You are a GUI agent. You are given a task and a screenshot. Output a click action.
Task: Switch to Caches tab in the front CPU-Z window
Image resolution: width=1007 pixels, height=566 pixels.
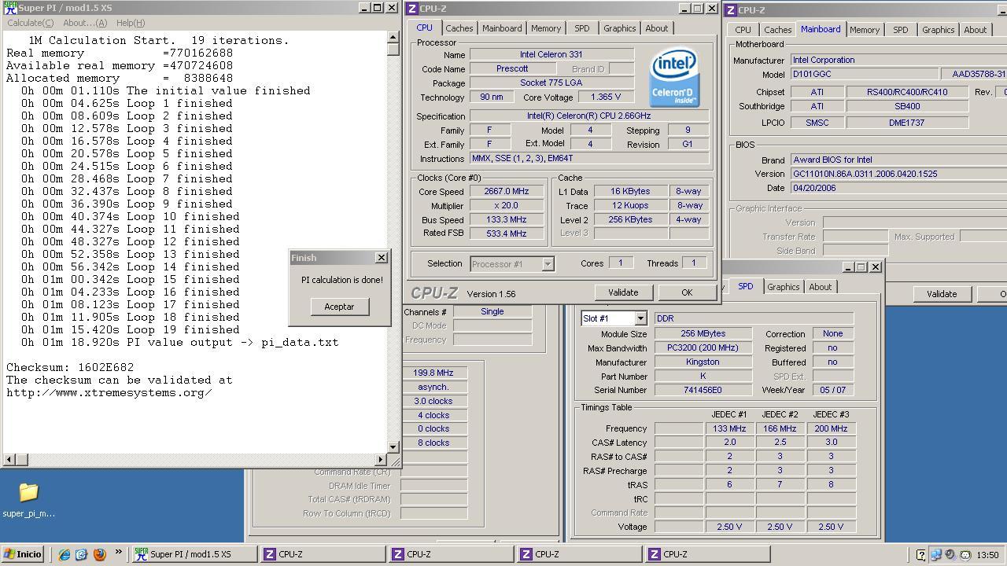point(459,28)
